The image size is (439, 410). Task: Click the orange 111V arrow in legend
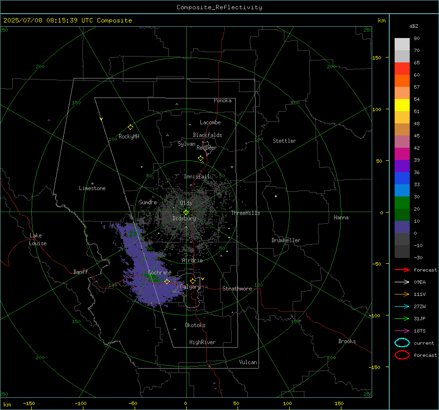tap(402, 294)
